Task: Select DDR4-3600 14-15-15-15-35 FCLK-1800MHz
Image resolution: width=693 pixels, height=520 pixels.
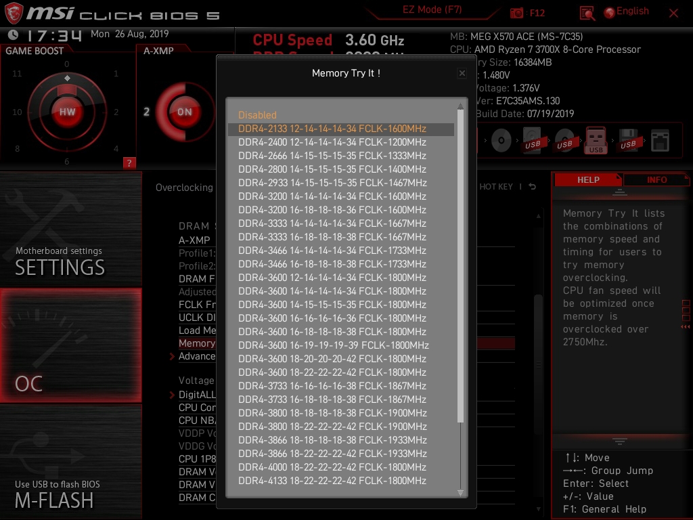Action: [x=341, y=305]
